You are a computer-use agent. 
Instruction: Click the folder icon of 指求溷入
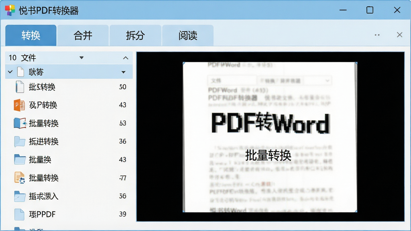20,196
